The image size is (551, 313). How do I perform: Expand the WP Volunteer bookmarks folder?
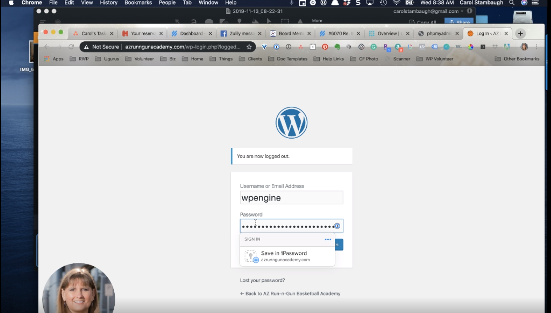point(435,59)
